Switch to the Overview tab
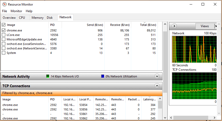Viewport: 222px width, 121px height. click(x=9, y=18)
